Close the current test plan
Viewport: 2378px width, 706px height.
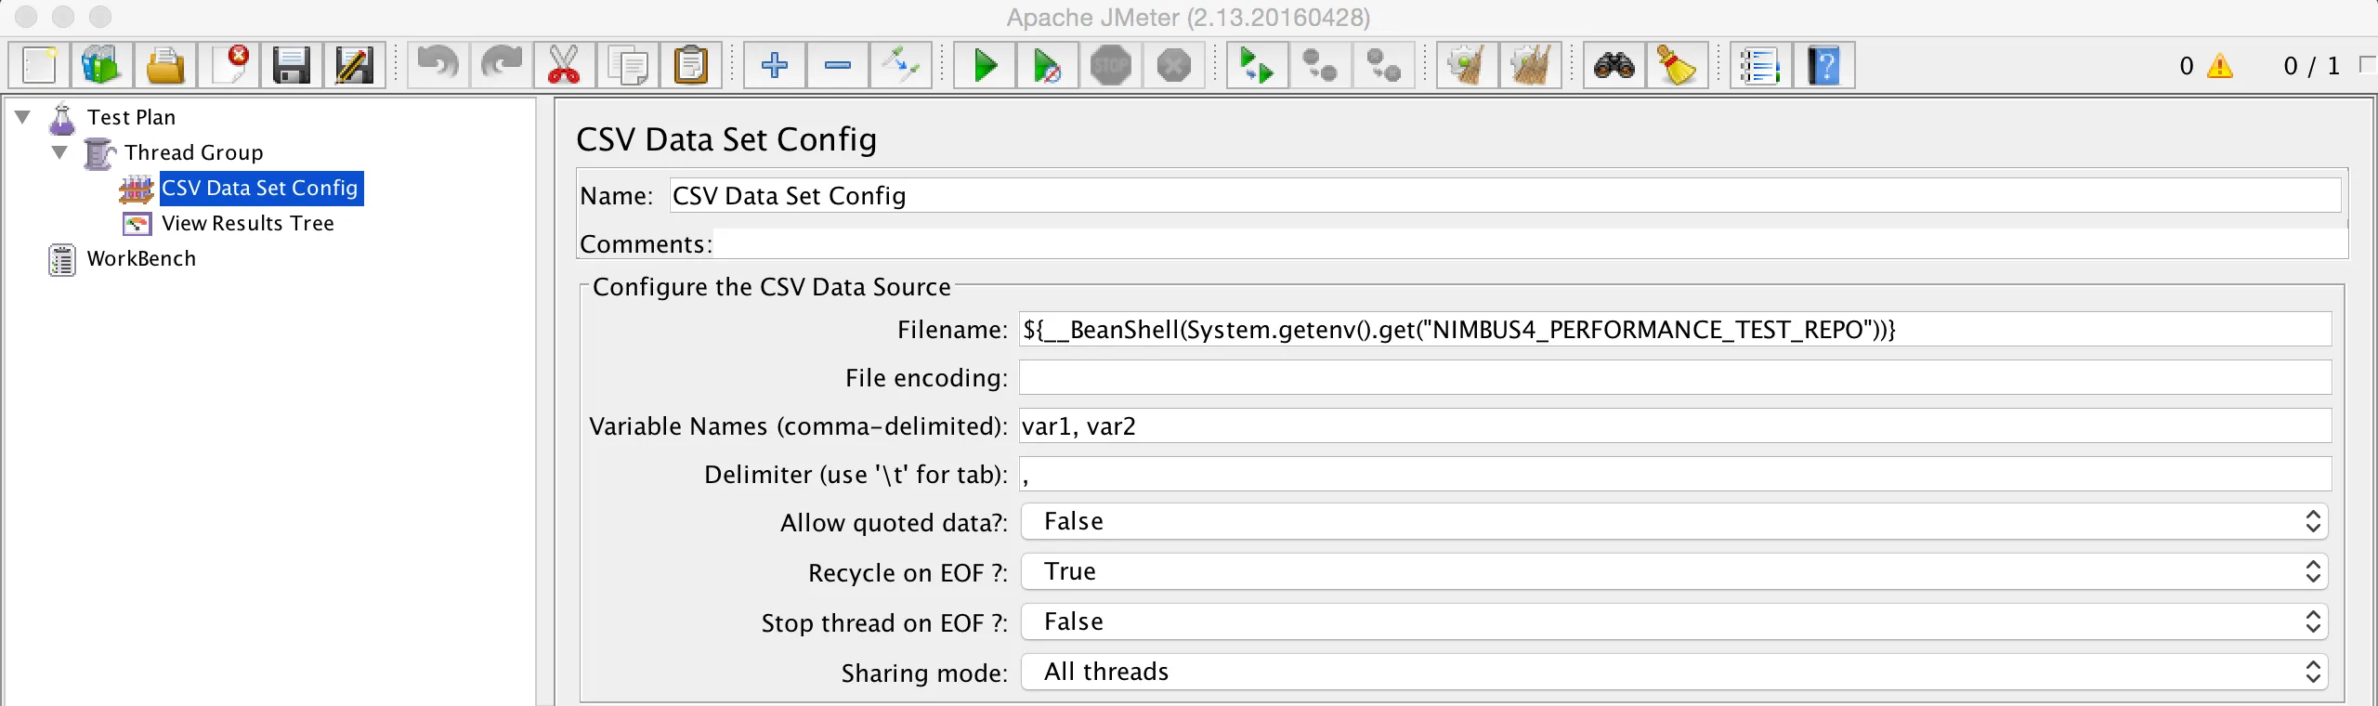tap(229, 66)
